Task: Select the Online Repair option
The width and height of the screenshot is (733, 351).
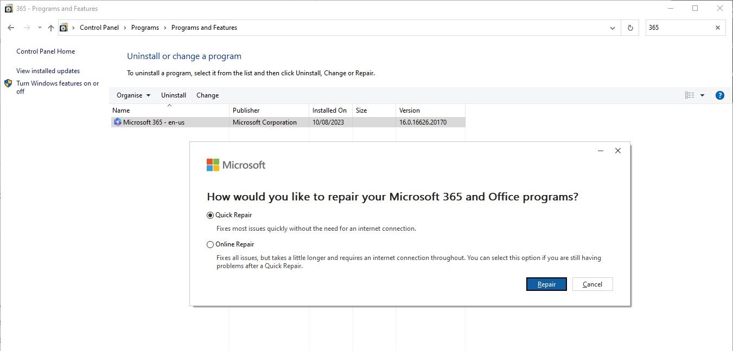Action: (210, 244)
